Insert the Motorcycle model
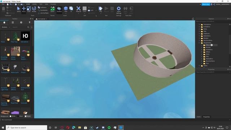Image resolution: width=231 pixels, height=130 pixels. [15, 68]
